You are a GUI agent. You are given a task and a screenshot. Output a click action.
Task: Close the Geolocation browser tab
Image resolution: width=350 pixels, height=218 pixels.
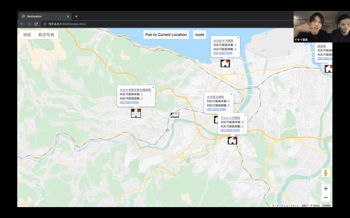click(x=68, y=16)
